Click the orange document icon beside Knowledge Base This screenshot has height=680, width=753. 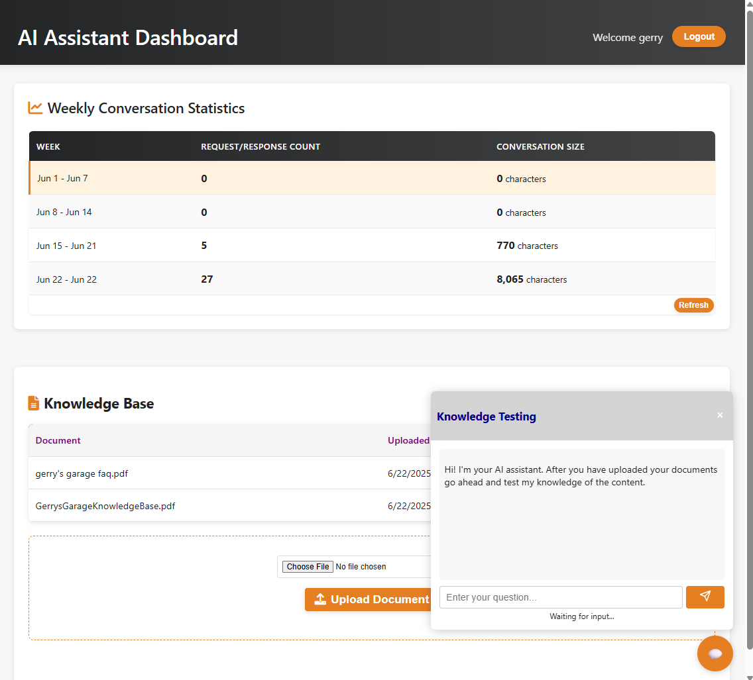click(34, 403)
